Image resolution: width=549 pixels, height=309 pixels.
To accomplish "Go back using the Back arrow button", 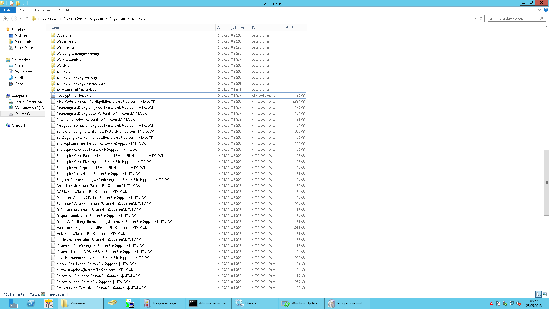I will 5,19.
